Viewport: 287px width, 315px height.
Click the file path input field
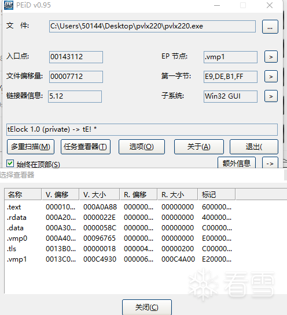pos(152,26)
